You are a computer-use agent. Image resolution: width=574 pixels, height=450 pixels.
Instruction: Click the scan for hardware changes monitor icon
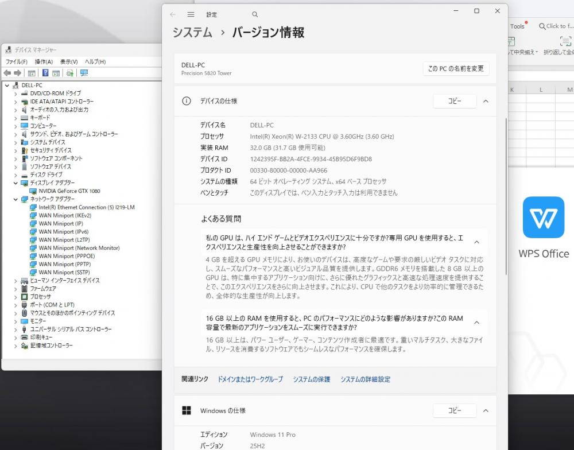point(84,73)
